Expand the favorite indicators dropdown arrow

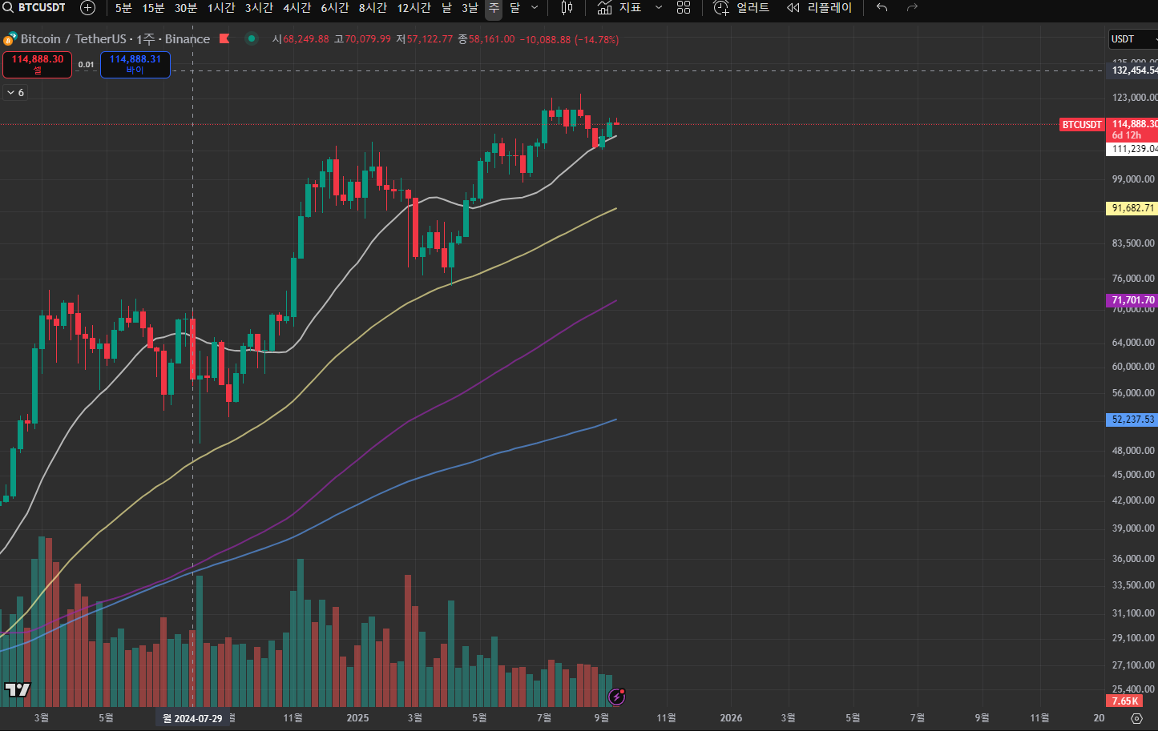click(659, 8)
